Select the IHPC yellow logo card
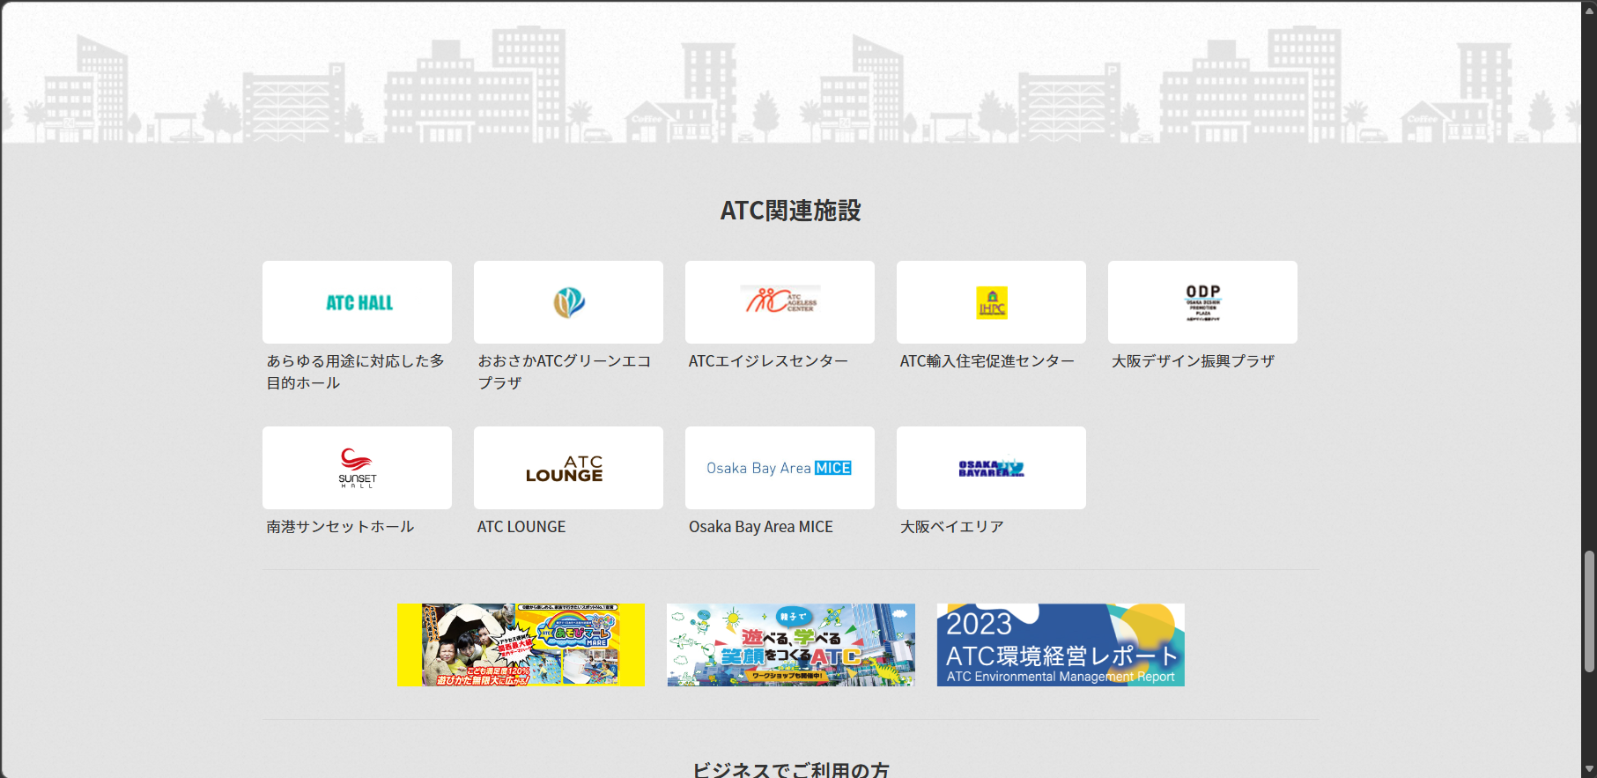This screenshot has width=1597, height=778. 991,302
